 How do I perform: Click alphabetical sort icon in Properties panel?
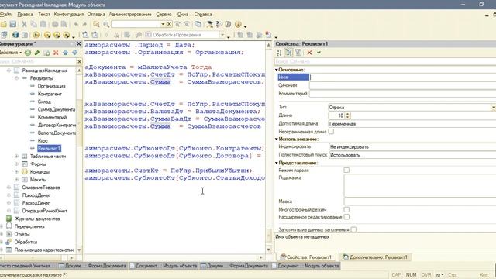pos(279,53)
